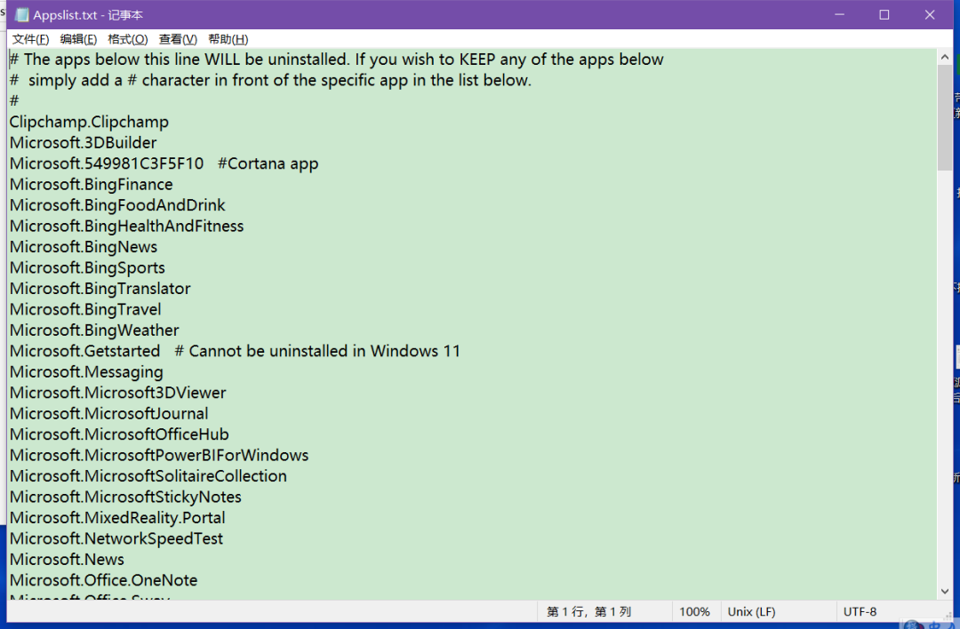
Task: Click the scrollbar up arrow
Action: click(x=945, y=58)
